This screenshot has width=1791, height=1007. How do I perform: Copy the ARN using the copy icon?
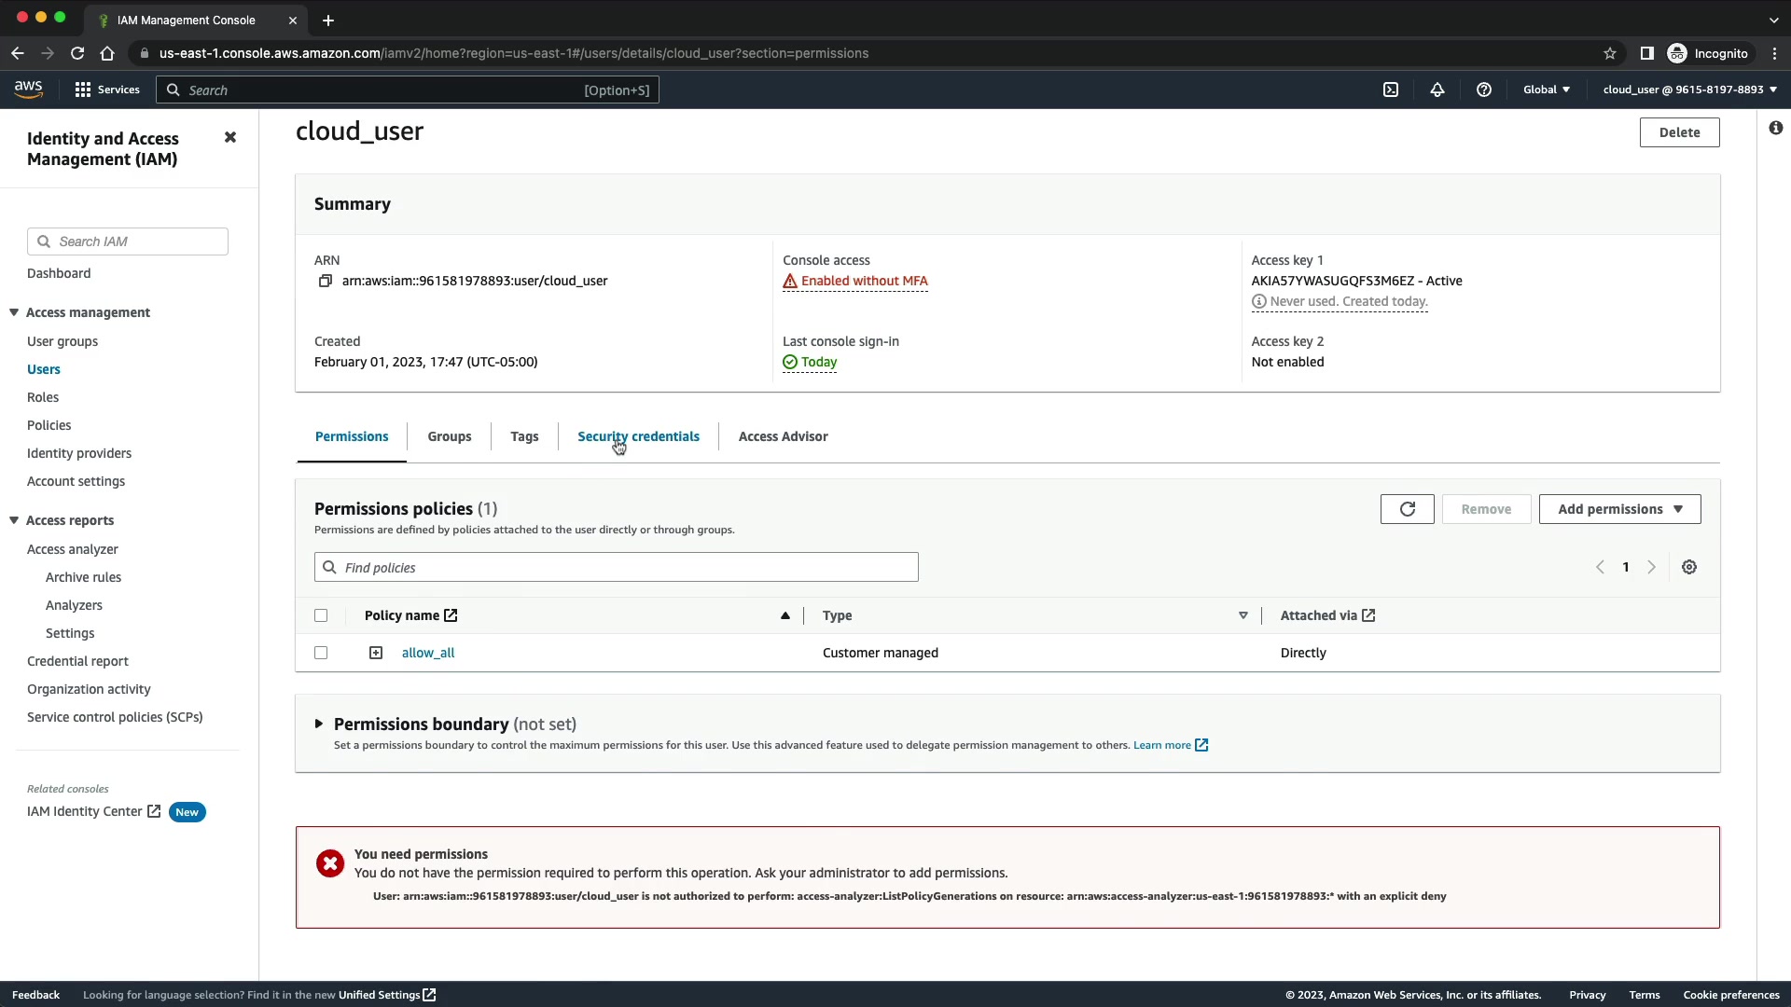[x=326, y=281]
